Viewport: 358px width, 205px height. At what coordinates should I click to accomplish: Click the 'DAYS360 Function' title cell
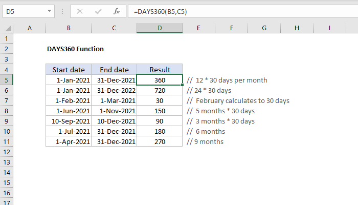pyautogui.click(x=75, y=49)
